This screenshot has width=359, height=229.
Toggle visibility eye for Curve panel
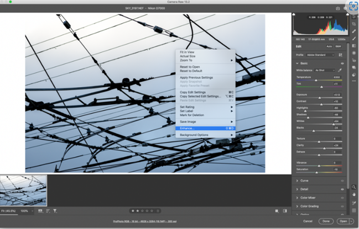tap(342, 181)
